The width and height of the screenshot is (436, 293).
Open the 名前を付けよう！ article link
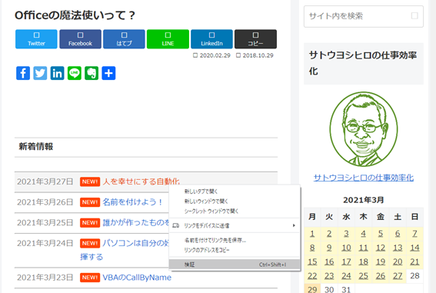click(x=132, y=202)
